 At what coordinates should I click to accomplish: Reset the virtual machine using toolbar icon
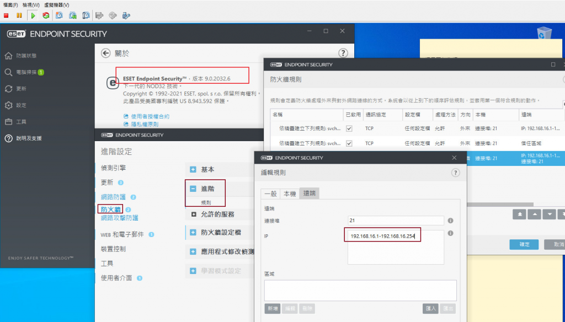tap(46, 15)
